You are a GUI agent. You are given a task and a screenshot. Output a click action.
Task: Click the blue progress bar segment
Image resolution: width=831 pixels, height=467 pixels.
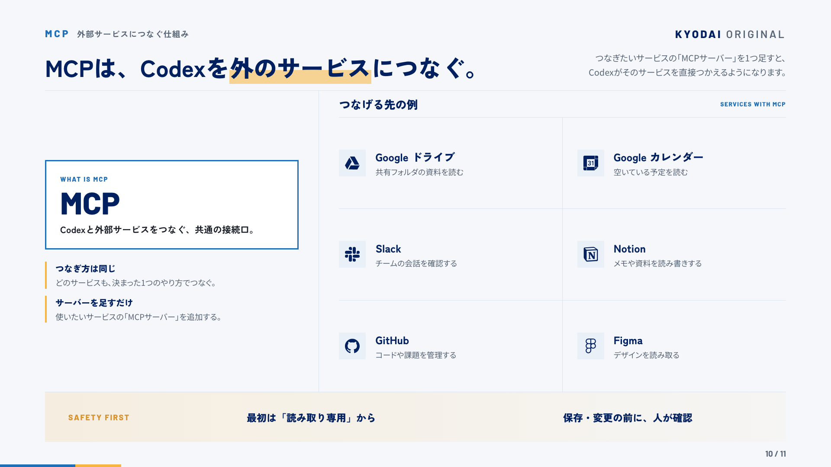(38, 466)
